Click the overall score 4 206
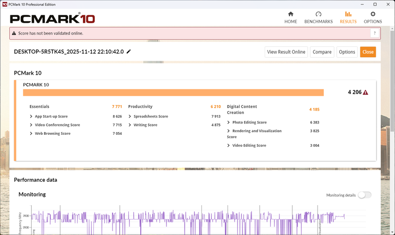395x235 pixels. pyautogui.click(x=355, y=92)
